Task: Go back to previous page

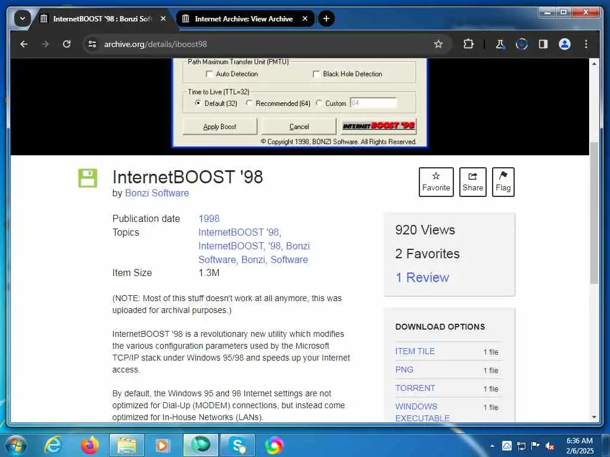Action: click(24, 44)
